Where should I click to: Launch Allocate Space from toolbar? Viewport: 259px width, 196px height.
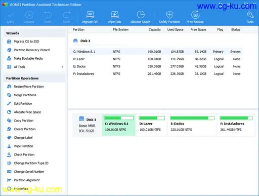(x=140, y=17)
